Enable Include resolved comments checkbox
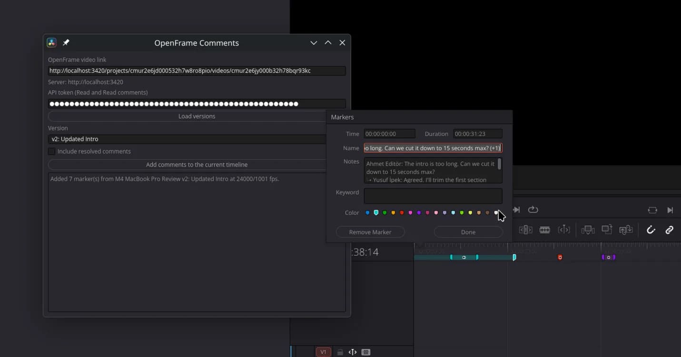The width and height of the screenshot is (681, 357). 51,151
